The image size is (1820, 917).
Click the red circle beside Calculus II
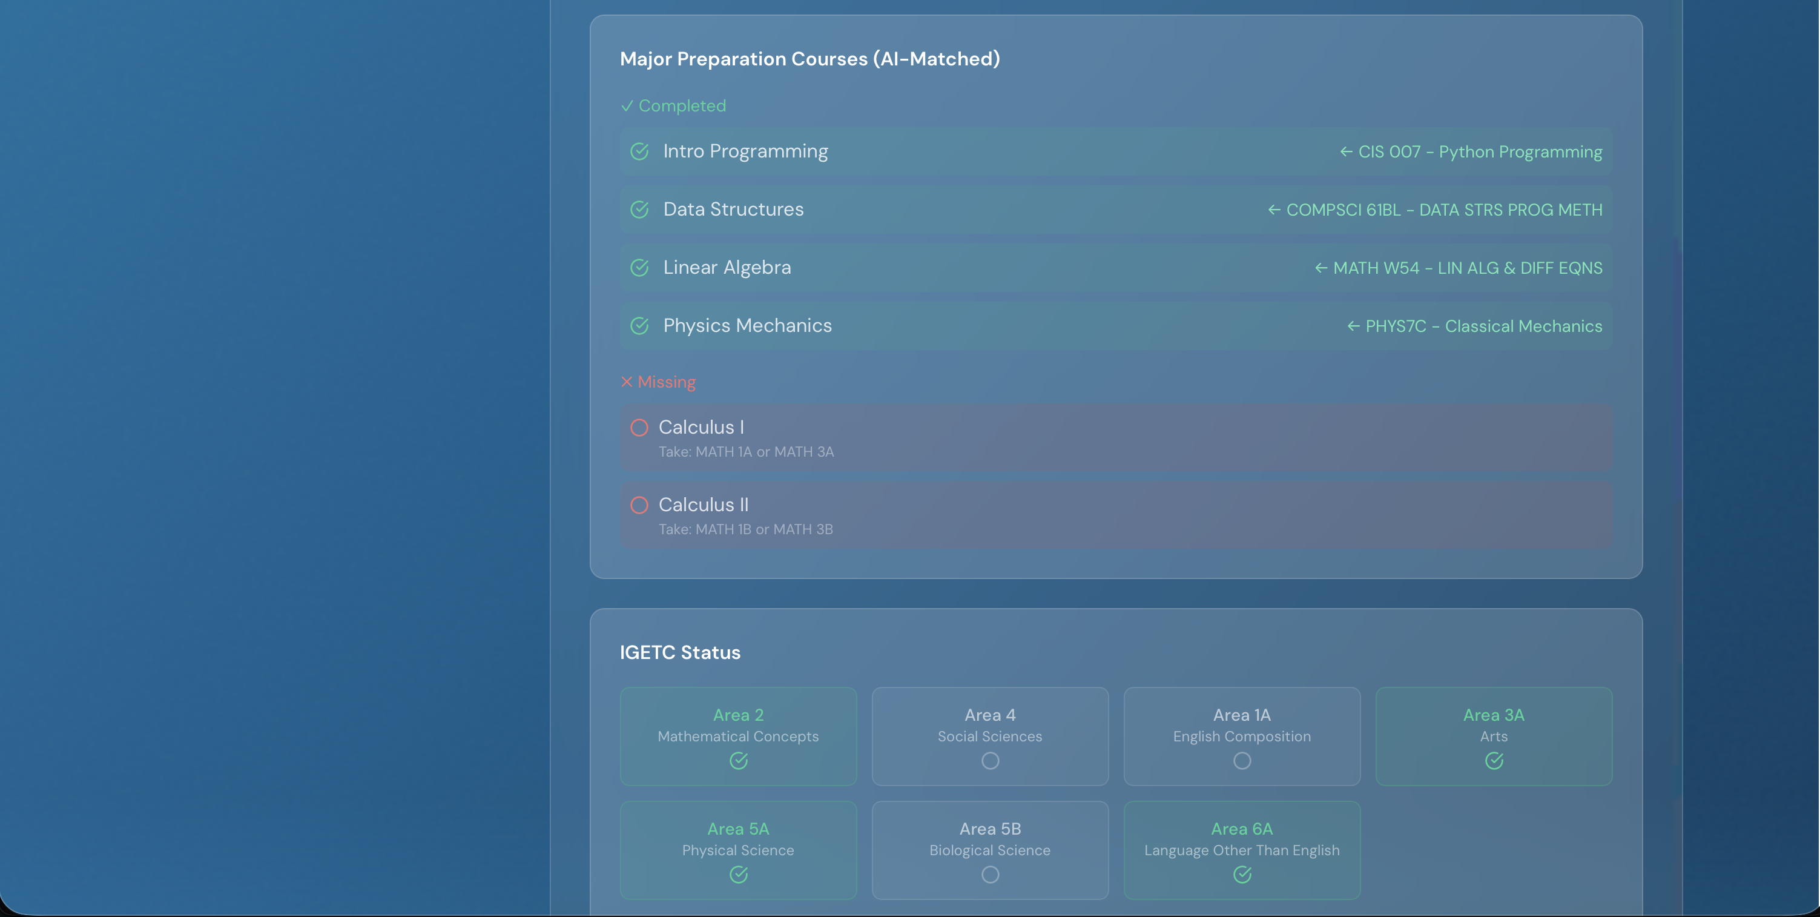point(639,505)
